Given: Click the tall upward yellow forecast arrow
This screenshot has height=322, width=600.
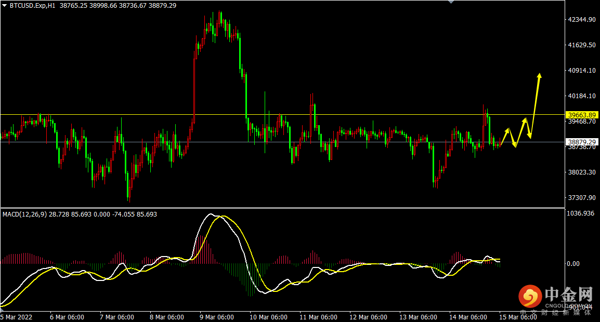Looking at the screenshot, I should 536,104.
